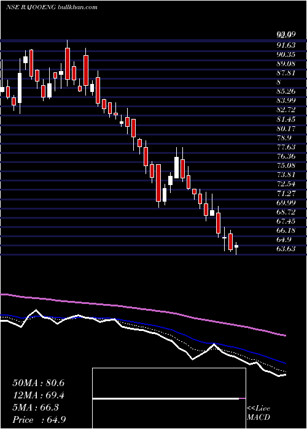Click the 78.9 price axis label
This screenshot has height=429, width=307.
[x=284, y=138]
